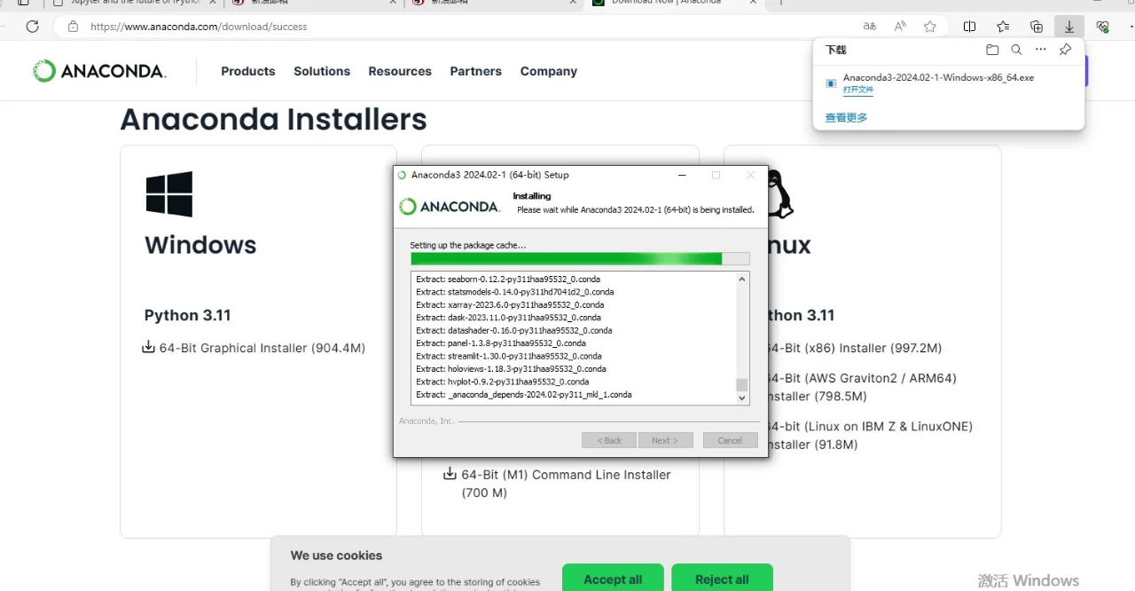Click Anaconda logo inside the Setup dialog
Image resolution: width=1135 pixels, height=591 pixels.
450,207
